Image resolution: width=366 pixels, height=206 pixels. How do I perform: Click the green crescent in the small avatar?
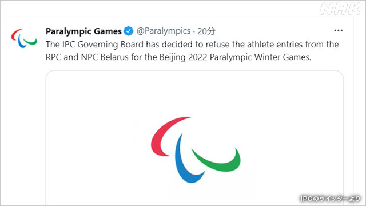coord(31,41)
